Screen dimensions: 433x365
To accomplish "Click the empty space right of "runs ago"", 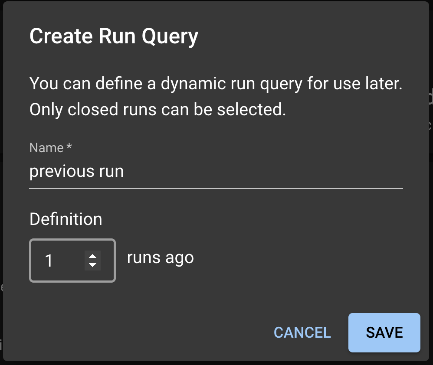I will (304, 258).
